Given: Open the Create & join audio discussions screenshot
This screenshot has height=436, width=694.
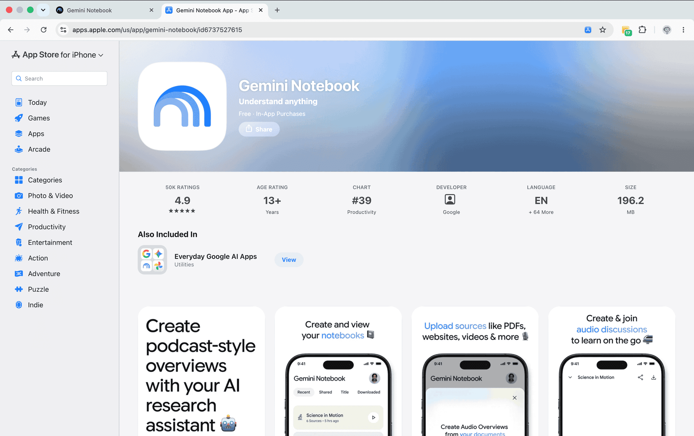Looking at the screenshot, I should tap(612, 371).
